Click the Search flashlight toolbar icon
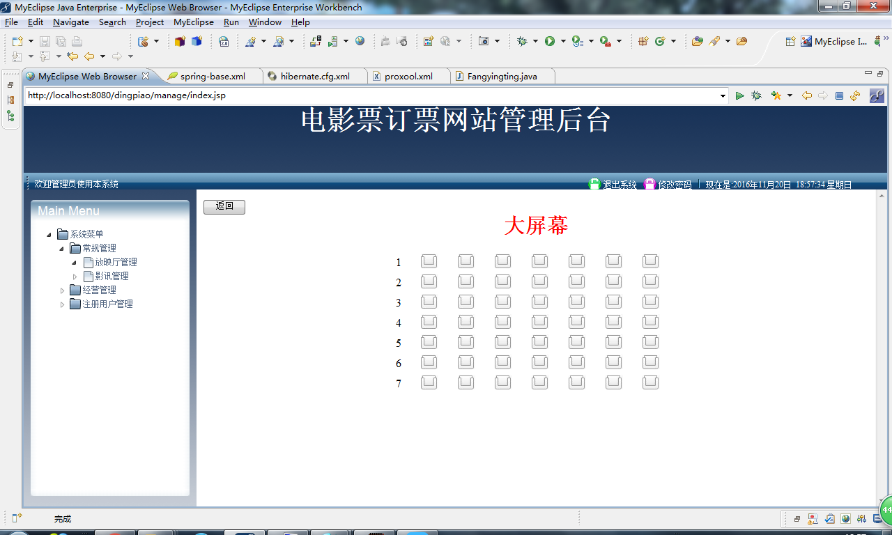The image size is (892, 535). pos(714,42)
